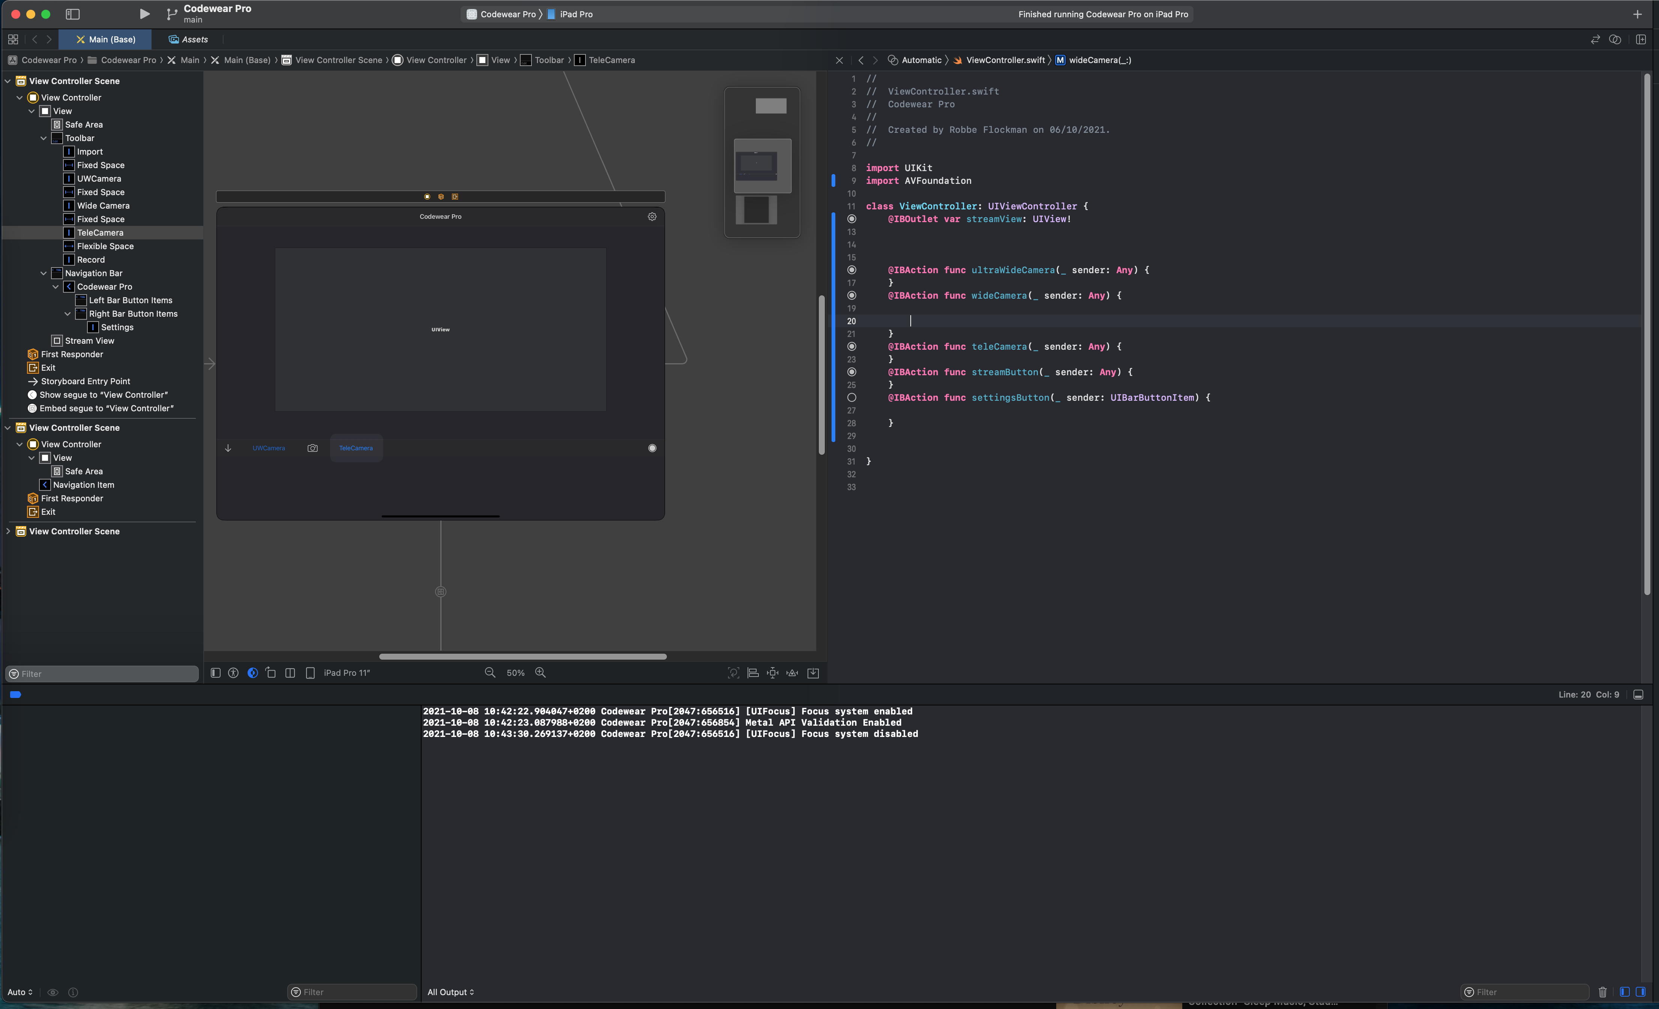This screenshot has height=1009, width=1659.
Task: Toggle dark appearance for the canvas
Action: point(252,672)
